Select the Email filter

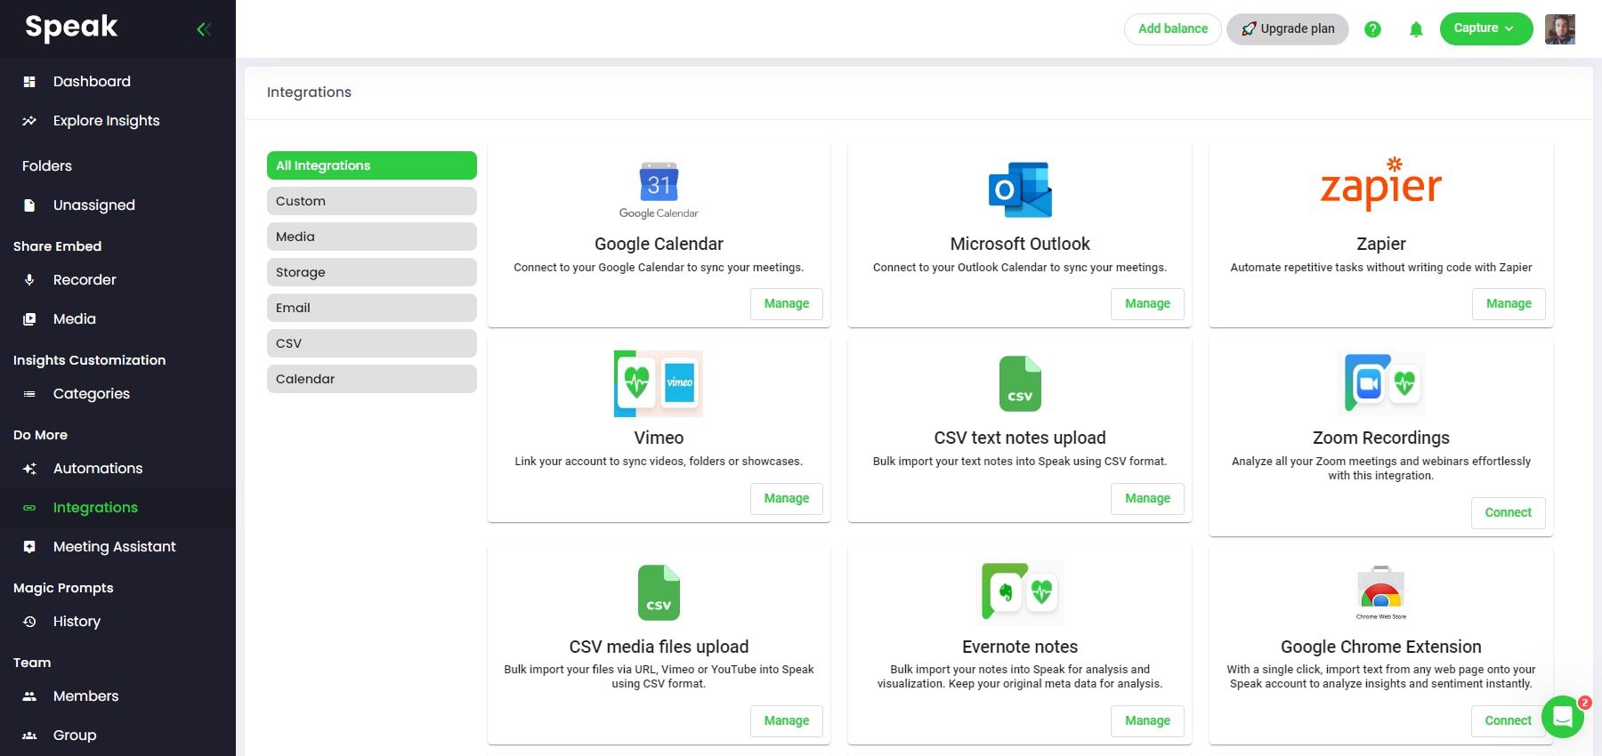[372, 308]
